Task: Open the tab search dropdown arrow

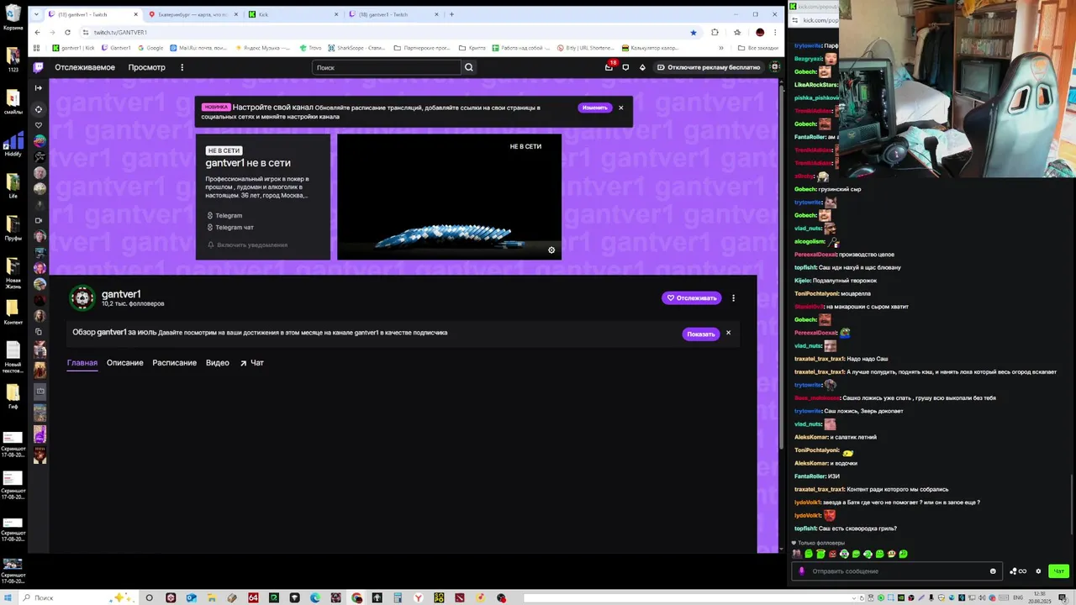Action: tap(36, 14)
